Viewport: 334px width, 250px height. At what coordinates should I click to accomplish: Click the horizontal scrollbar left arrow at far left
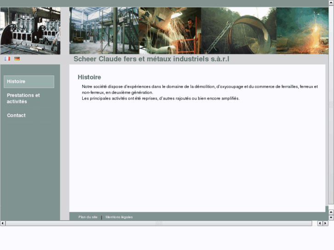coord(3,223)
